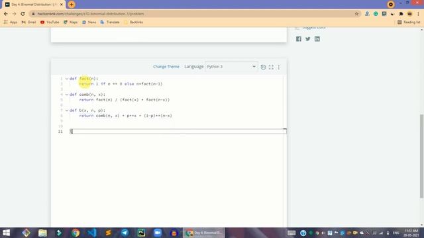This screenshot has width=424, height=238.
Task: Reset code with the editor history icon
Action: coord(263,67)
